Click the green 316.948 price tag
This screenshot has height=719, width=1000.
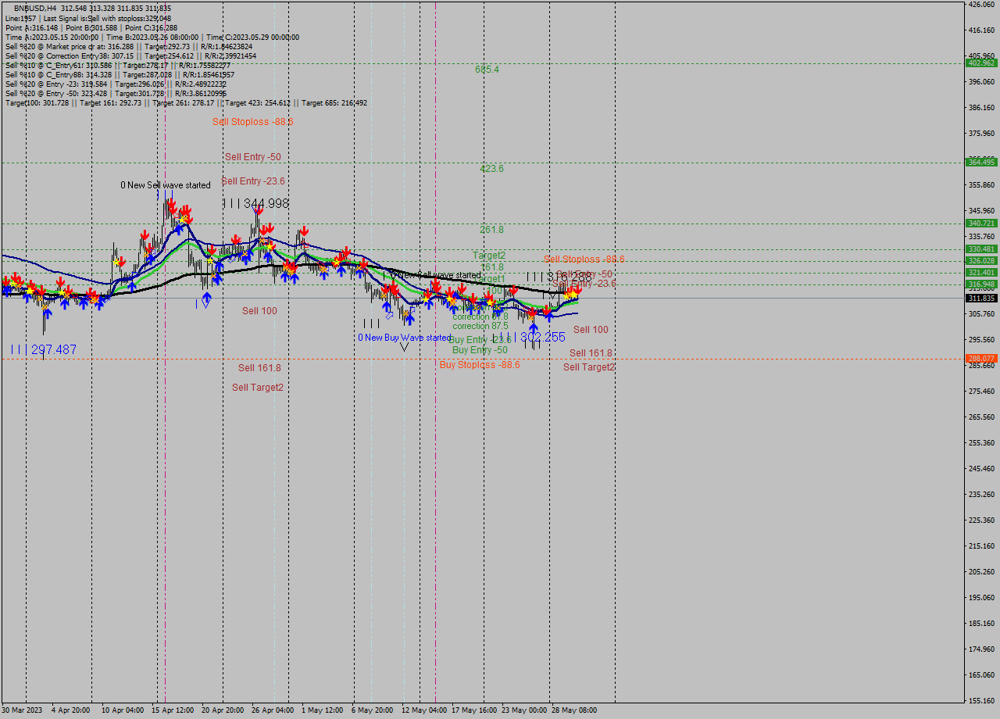980,284
